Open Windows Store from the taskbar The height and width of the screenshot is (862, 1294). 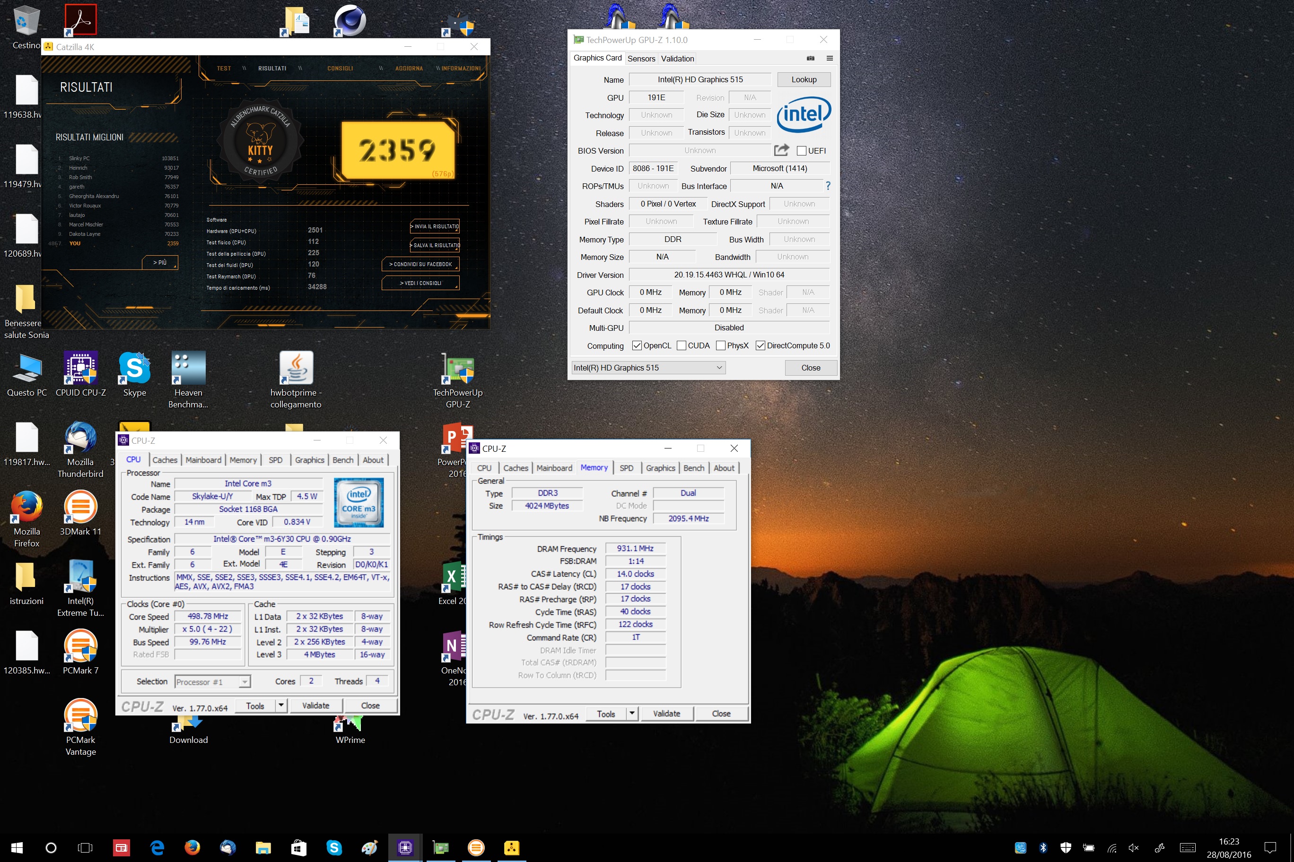299,847
